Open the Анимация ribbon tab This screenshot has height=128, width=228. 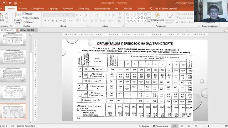[68, 9]
